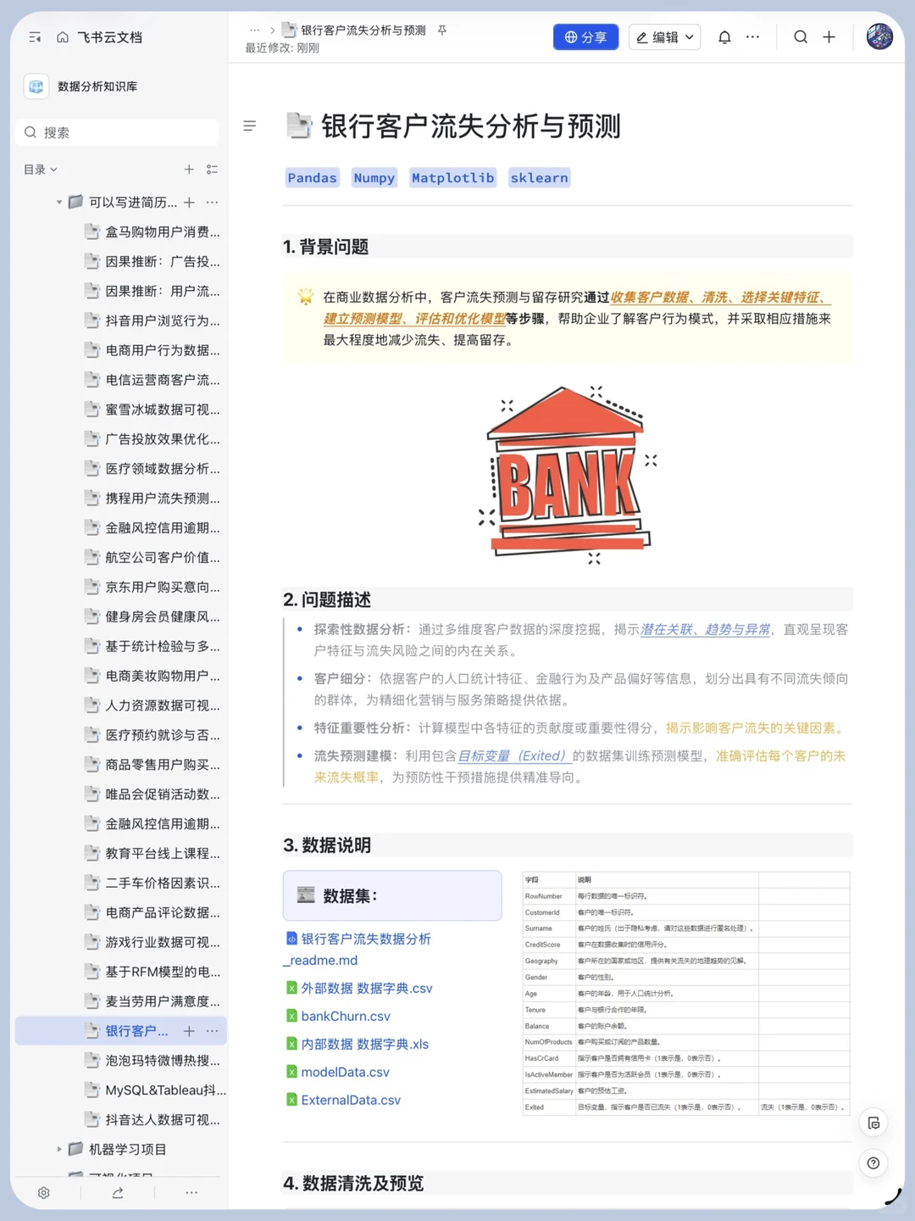Open bankChurn.csv file
Screen dimensions: 915x1221
pos(338,1016)
